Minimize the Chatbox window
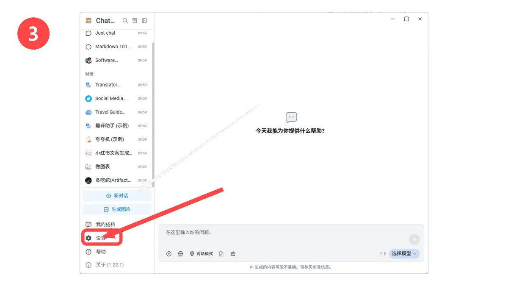The width and height of the screenshot is (508, 286). (x=393, y=19)
